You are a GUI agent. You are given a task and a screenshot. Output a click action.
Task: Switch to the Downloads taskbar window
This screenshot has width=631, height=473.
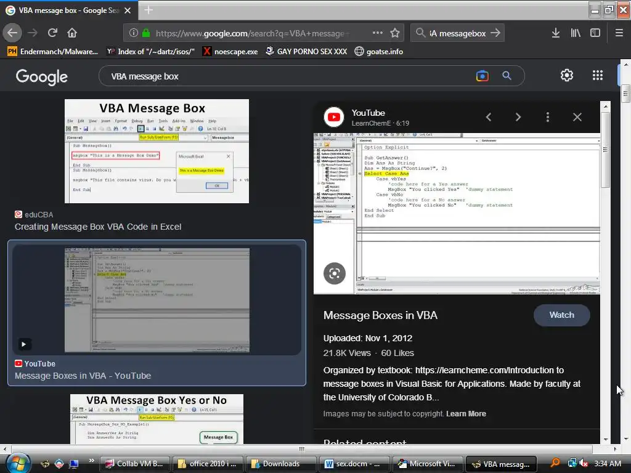(x=280, y=464)
